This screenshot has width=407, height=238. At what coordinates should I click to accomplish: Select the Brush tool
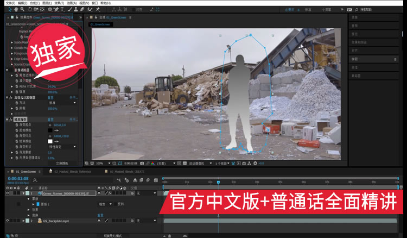pos(70,9)
